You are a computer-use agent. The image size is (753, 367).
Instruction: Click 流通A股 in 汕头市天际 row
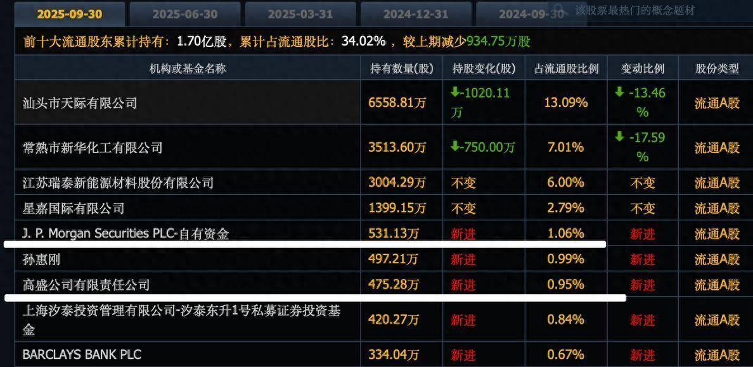point(717,103)
